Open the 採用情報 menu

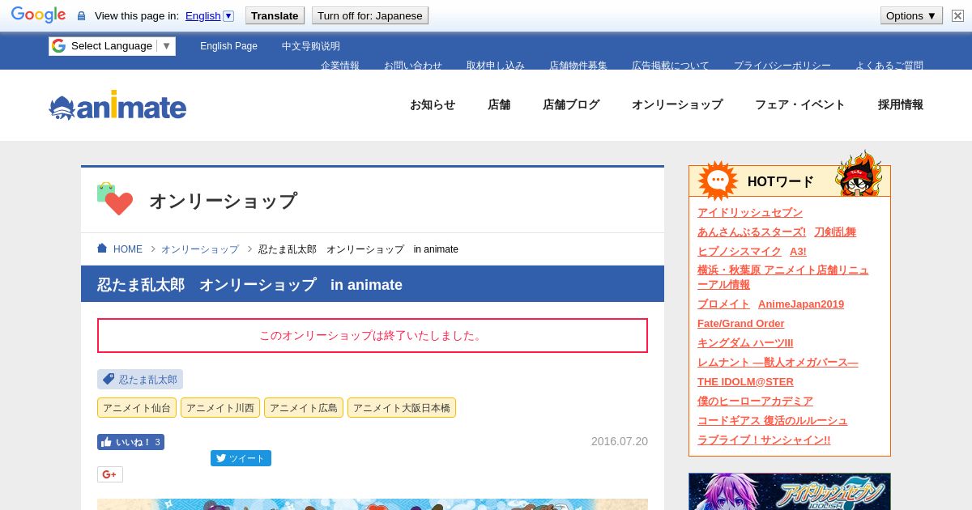[901, 104]
